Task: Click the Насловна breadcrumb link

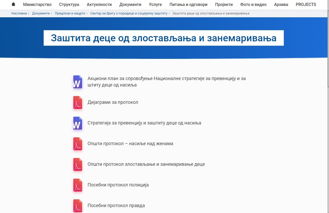Action: pos(19,13)
